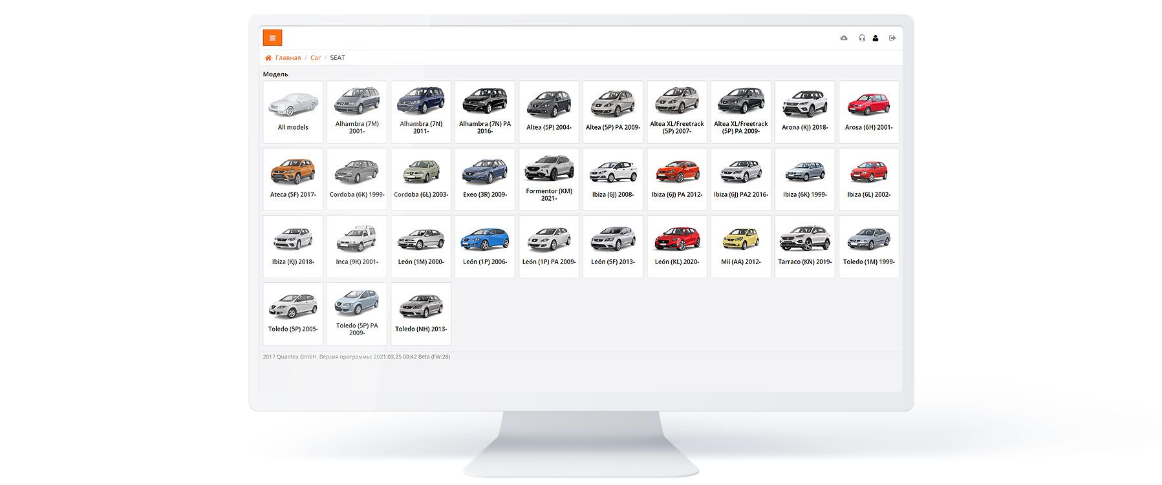Pick the yellow Mii (AA) 2012-

click(740, 246)
